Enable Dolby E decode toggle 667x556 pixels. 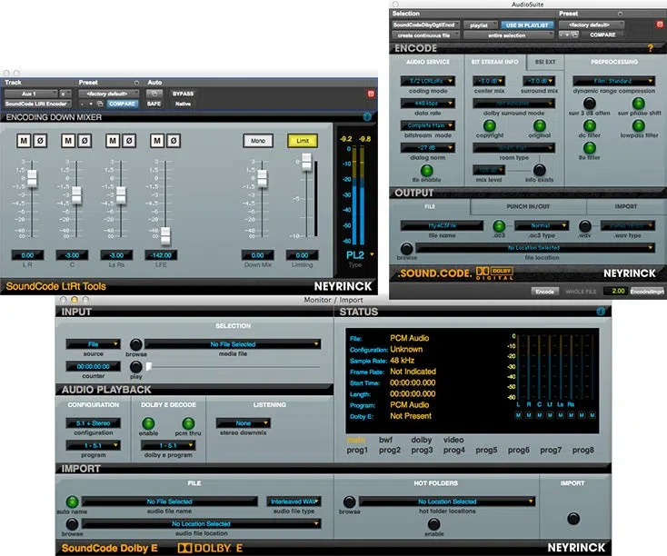148,423
